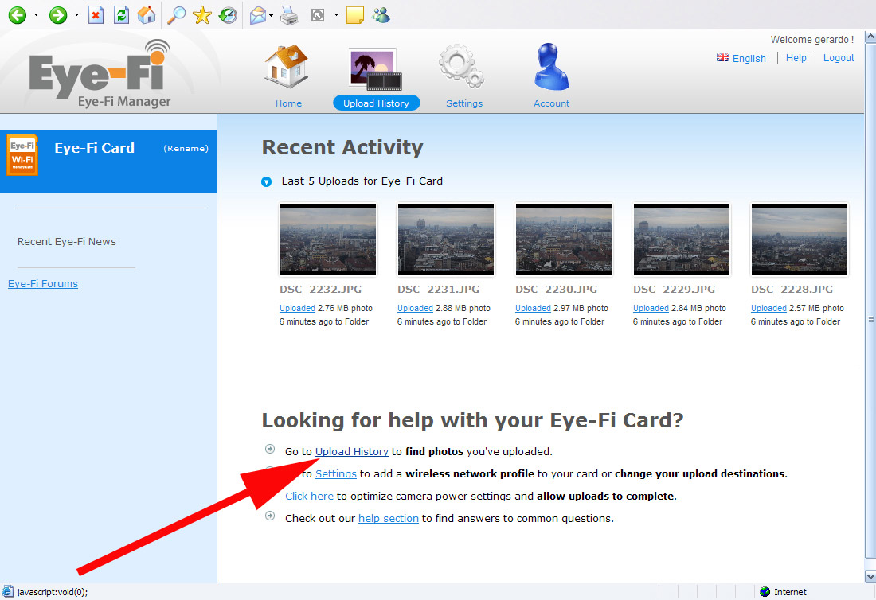Screen dimensions: 876x600
Task: Click Uploaded link under DSC_2229.JPG
Action: pos(651,308)
